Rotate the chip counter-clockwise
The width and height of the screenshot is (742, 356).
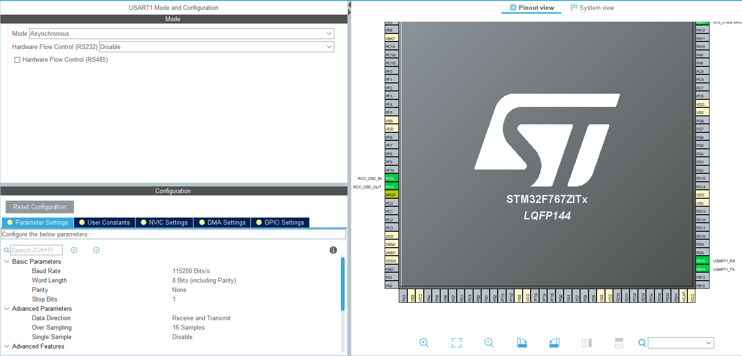point(554,343)
